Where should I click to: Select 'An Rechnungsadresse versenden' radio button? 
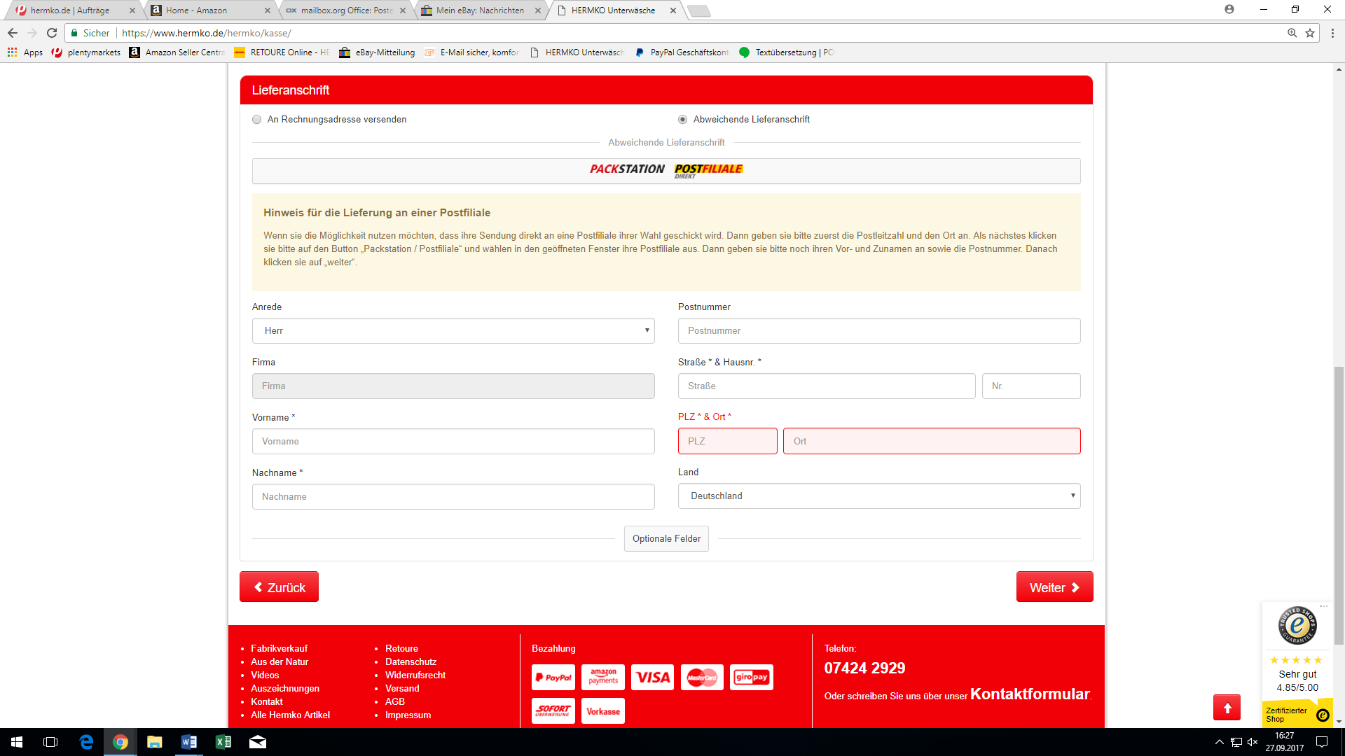(257, 119)
